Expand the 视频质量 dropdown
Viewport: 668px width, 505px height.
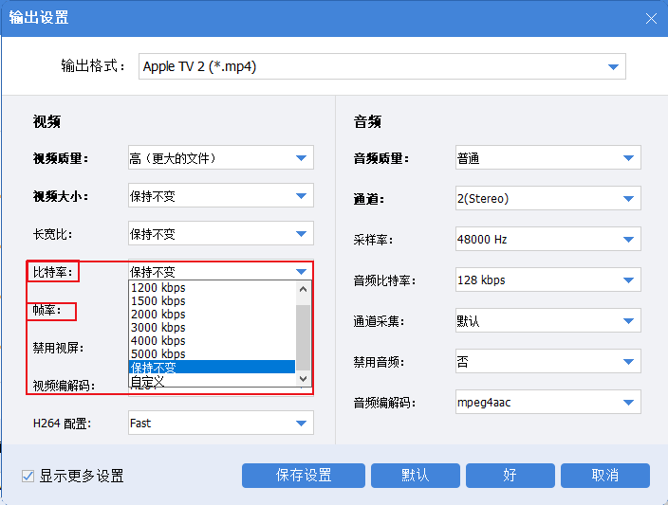click(x=301, y=158)
